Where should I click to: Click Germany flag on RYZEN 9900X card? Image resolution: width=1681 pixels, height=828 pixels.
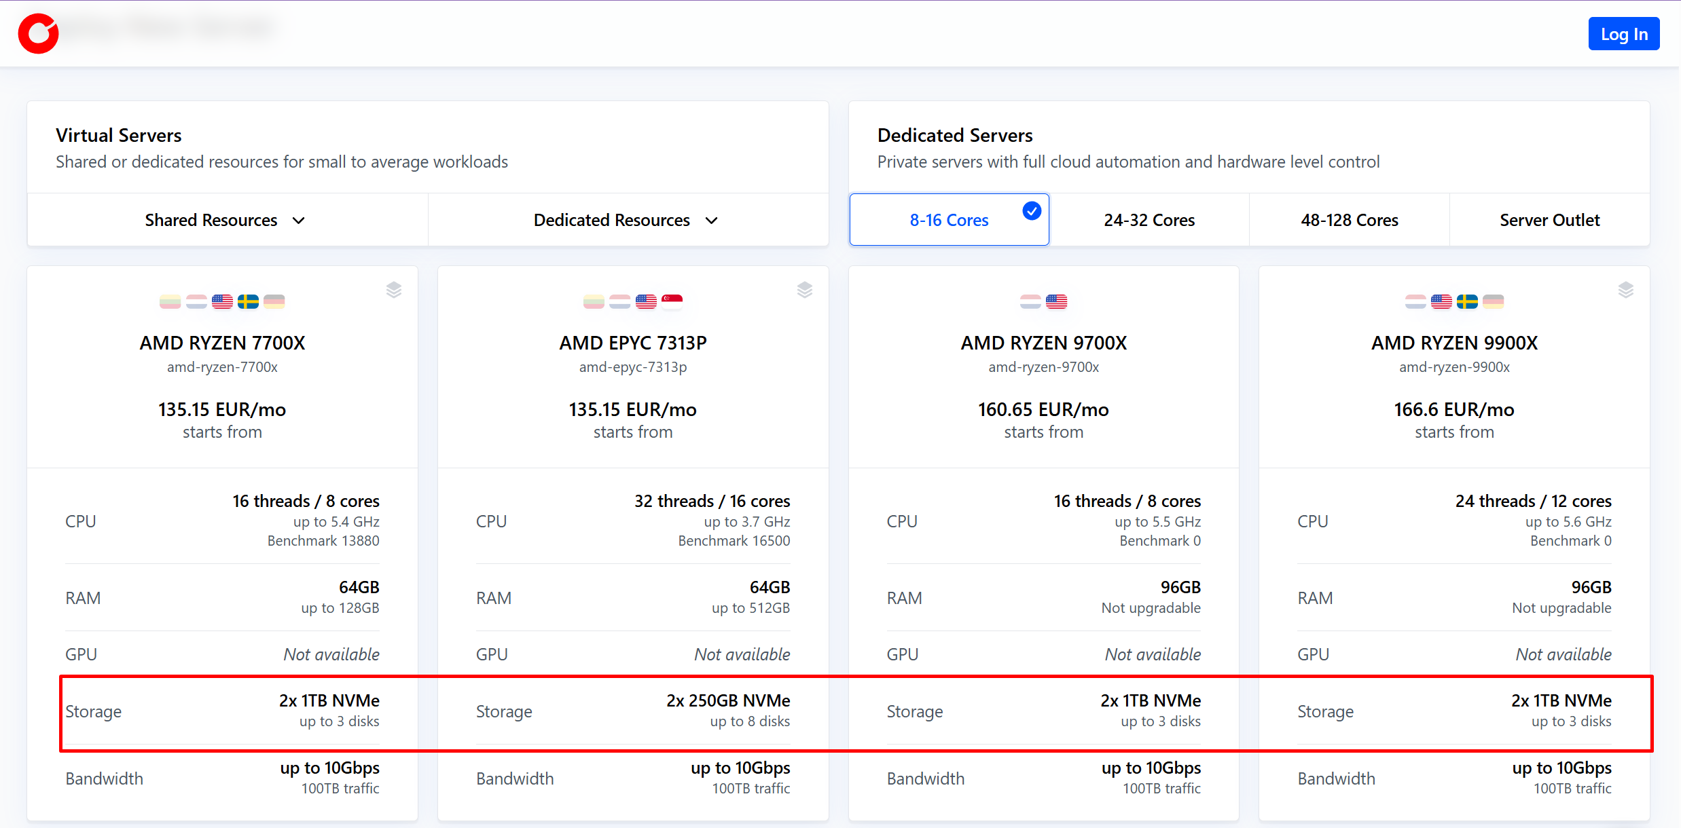(1494, 301)
